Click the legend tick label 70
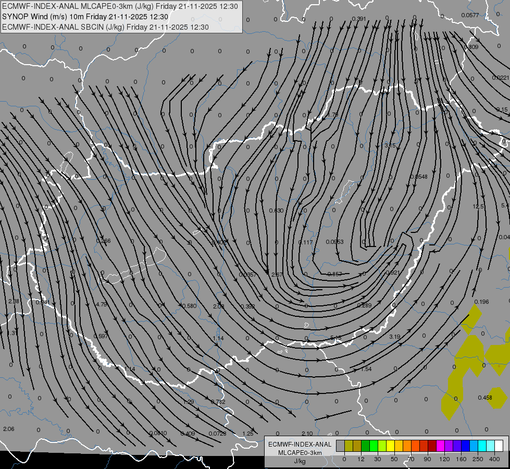This screenshot has width=510, height=469. click(x=411, y=459)
